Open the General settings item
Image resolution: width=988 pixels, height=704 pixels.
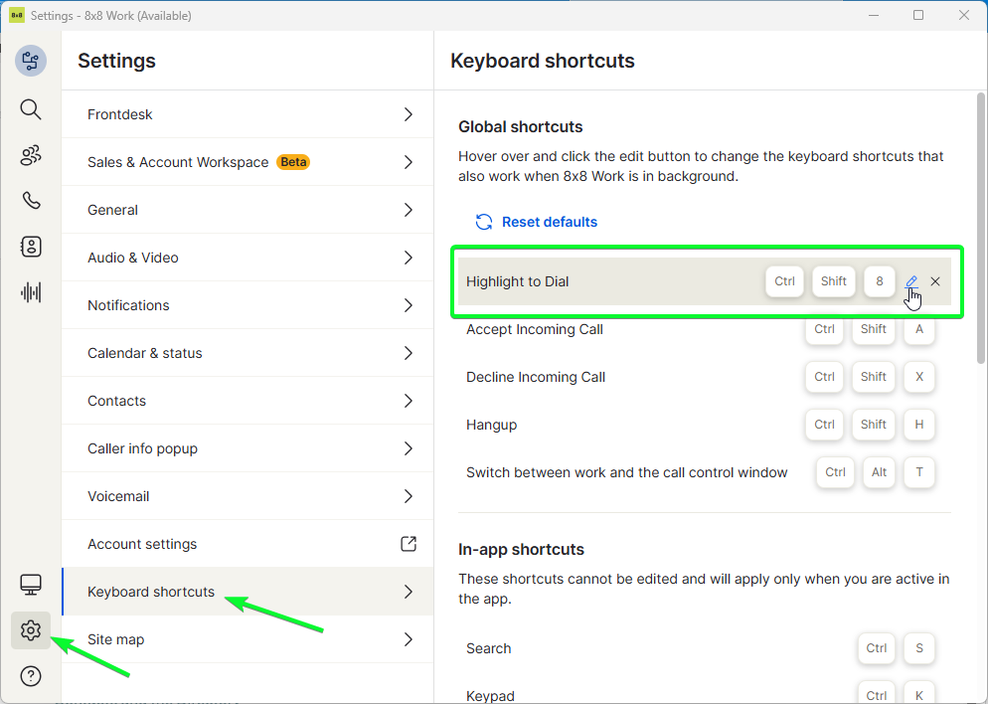point(247,210)
